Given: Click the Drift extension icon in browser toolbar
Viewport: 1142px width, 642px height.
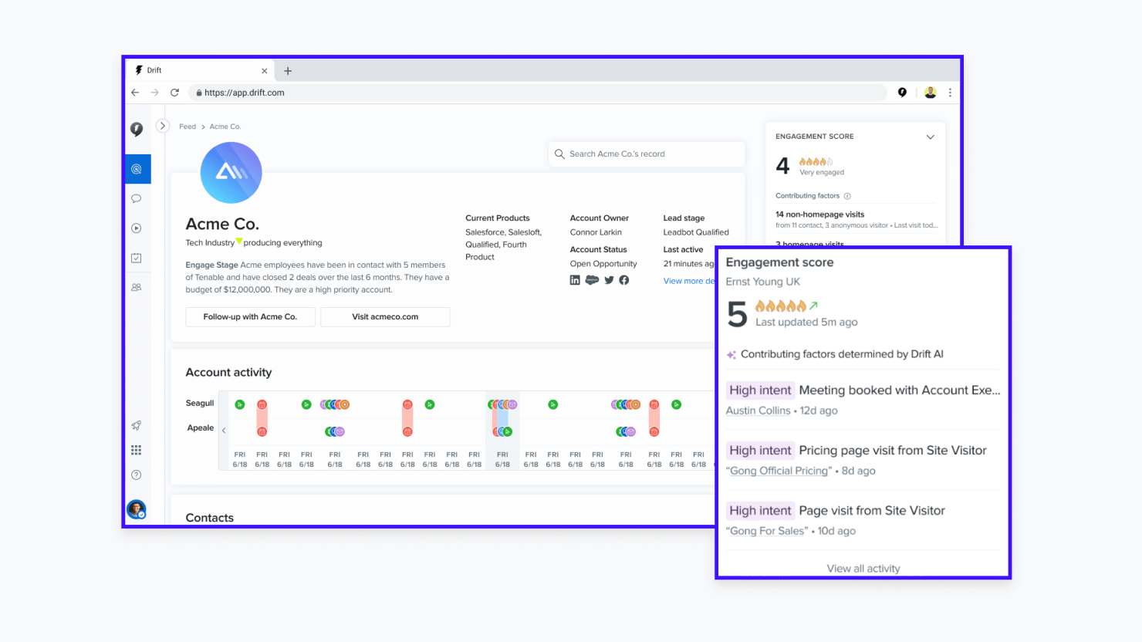Looking at the screenshot, I should tap(902, 93).
